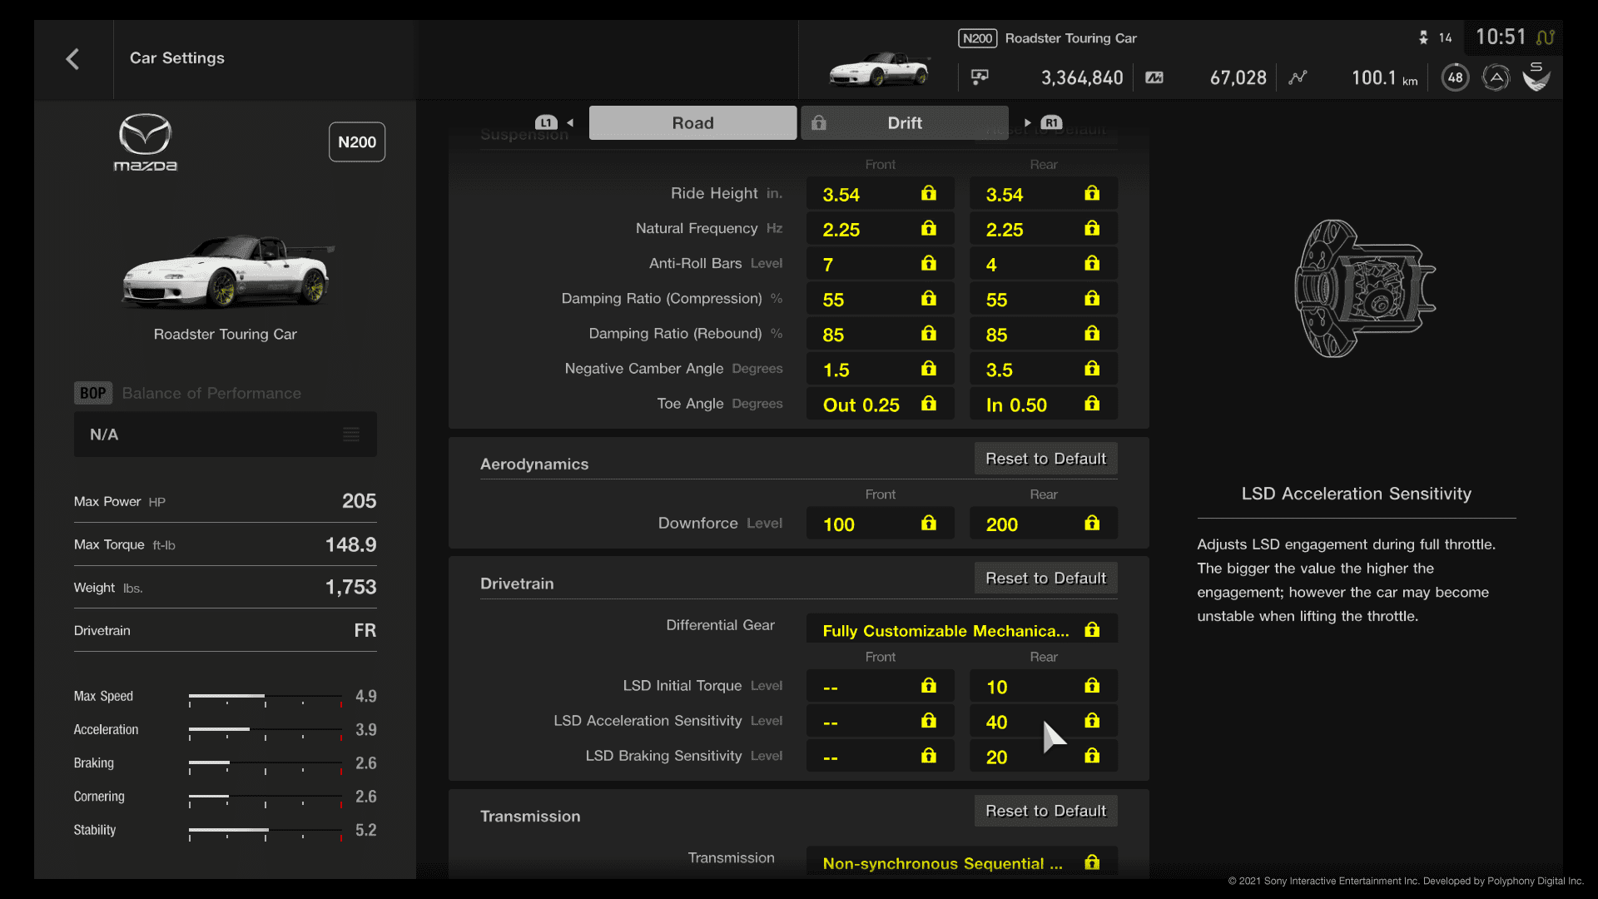Reset Drivetrain to default
1598x899 pixels.
[1045, 579]
